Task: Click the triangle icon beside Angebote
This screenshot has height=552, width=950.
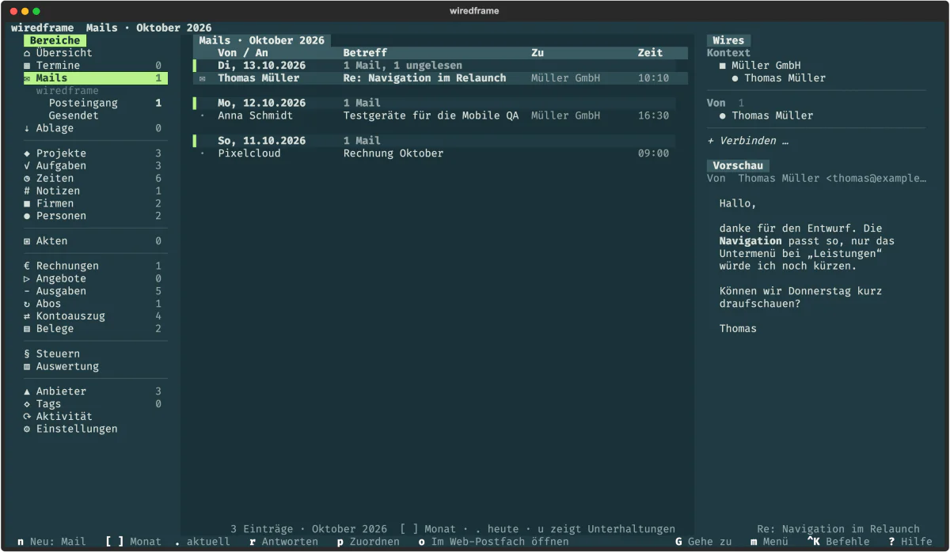Action: click(x=27, y=278)
